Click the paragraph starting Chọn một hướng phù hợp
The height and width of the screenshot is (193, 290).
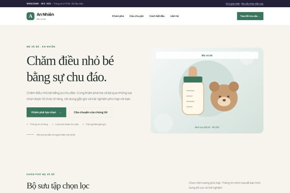click(x=224, y=185)
